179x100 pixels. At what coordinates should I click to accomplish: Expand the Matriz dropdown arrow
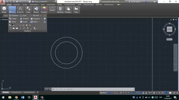(39, 22)
